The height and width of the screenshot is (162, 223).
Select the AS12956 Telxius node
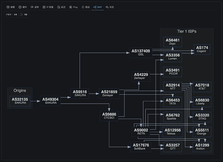[173, 132]
